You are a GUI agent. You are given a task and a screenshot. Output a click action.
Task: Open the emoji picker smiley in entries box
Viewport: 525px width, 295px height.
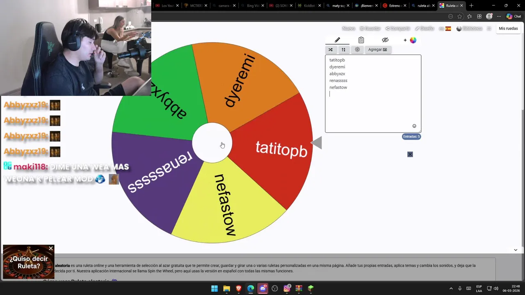[414, 126]
